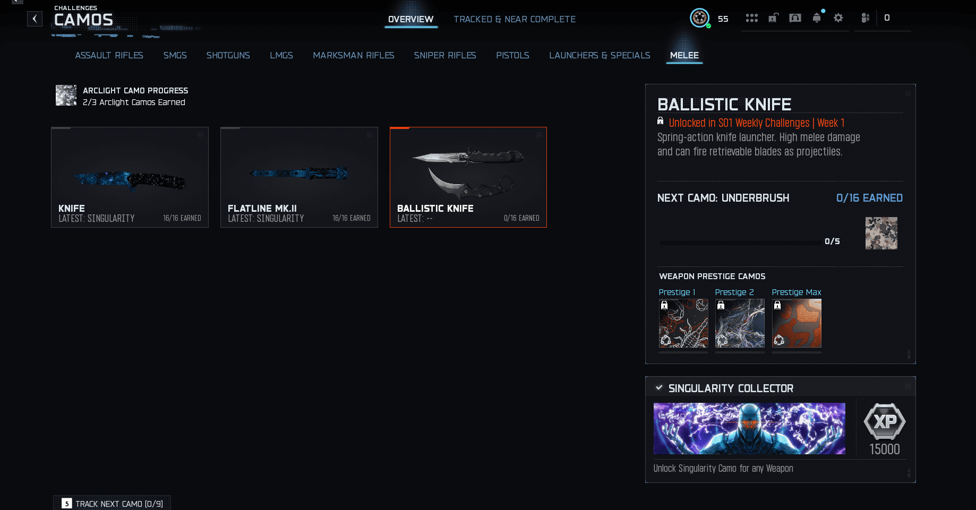Select the Prestige Max camo swatch
Screen dimensions: 976x510
(x=796, y=323)
